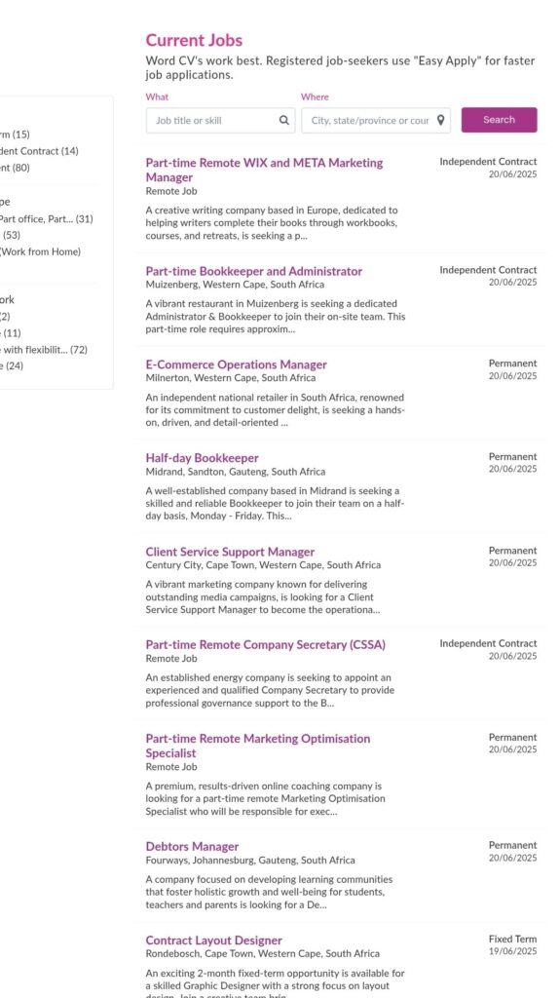Open Client Service Support Manager listing

coord(230,552)
